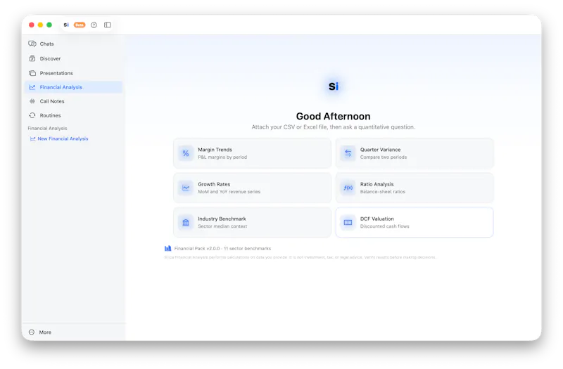
Task: Click the swap arrows Quarter Variance icon
Action: (348, 153)
